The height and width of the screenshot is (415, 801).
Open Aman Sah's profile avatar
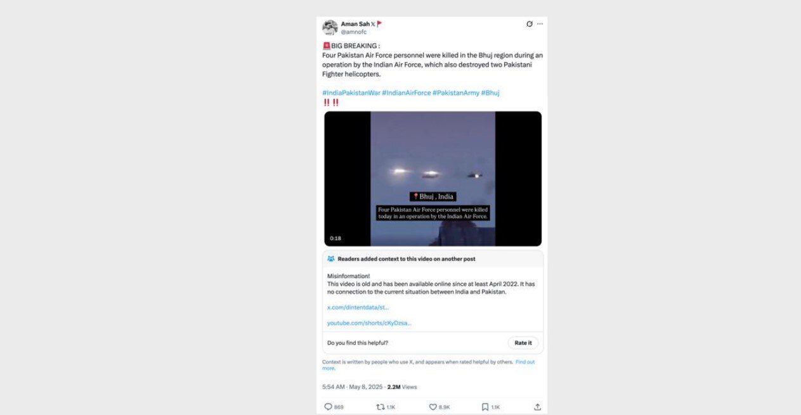[x=330, y=28]
